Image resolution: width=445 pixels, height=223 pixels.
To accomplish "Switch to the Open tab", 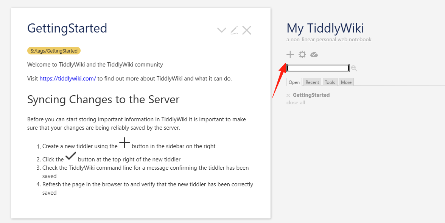I will pos(294,82).
